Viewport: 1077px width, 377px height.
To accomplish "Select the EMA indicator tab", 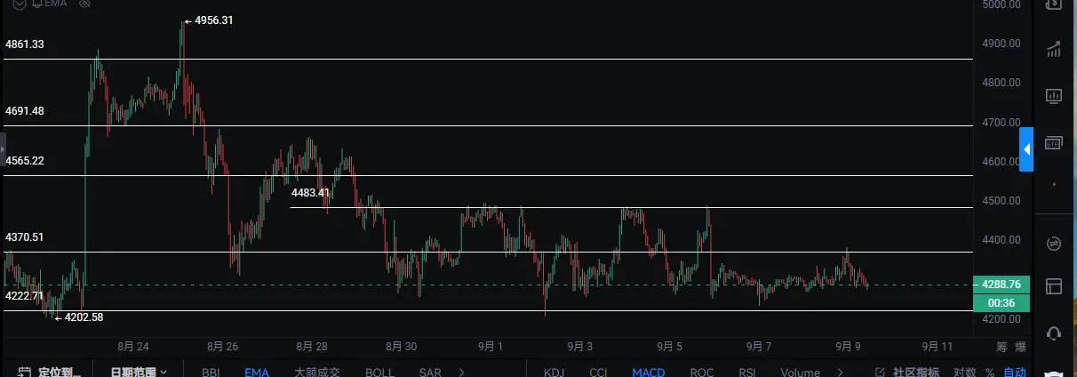I will pyautogui.click(x=257, y=372).
